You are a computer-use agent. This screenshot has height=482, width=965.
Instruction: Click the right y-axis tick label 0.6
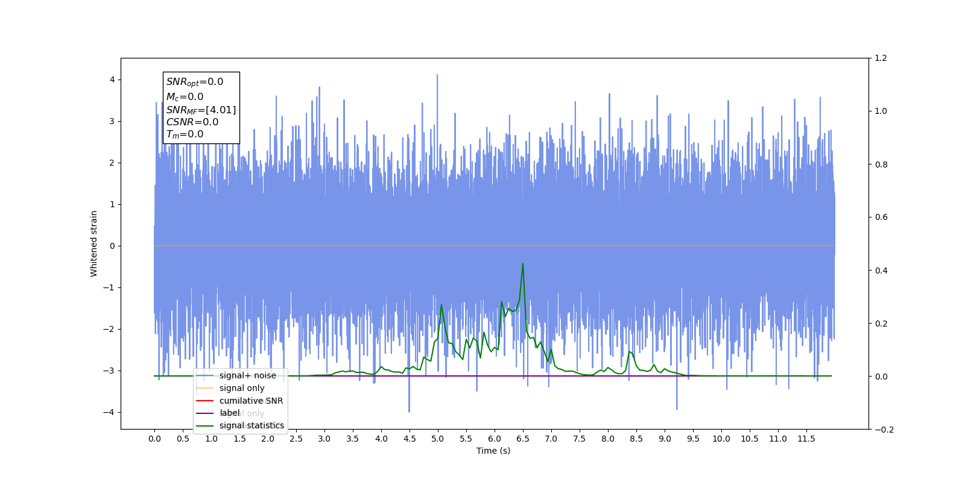[x=881, y=217]
